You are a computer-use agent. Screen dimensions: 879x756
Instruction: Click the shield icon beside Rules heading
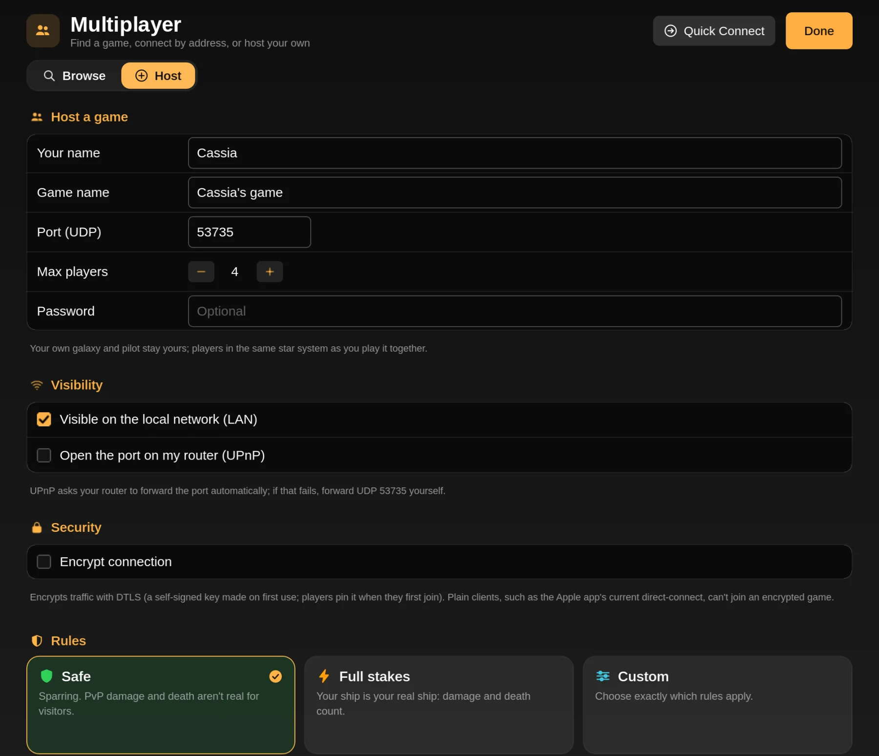37,641
